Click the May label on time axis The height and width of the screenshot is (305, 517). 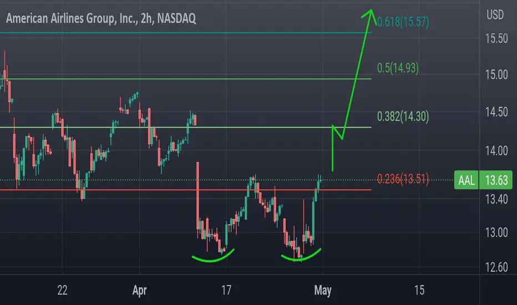point(323,291)
